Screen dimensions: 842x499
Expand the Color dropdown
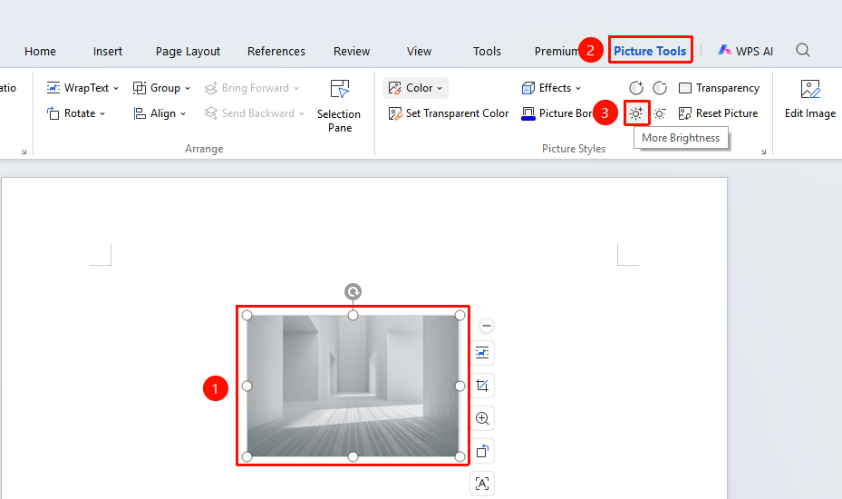pos(415,88)
